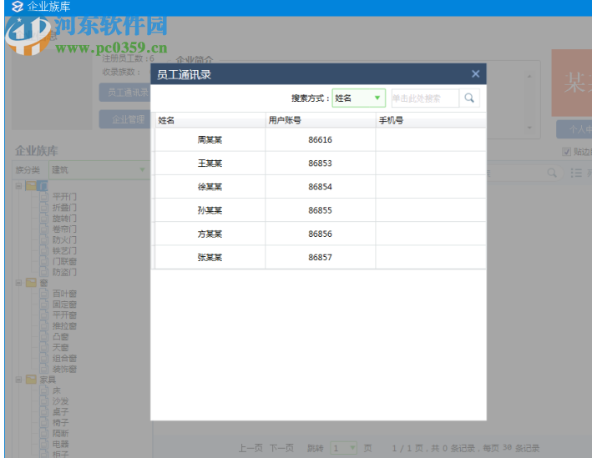Image resolution: width=592 pixels, height=458 pixels.
Task: Select 凸窗 in the family tree
Action: 60,336
